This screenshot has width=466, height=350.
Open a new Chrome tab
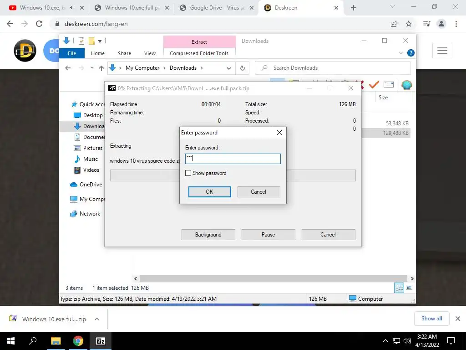[353, 8]
